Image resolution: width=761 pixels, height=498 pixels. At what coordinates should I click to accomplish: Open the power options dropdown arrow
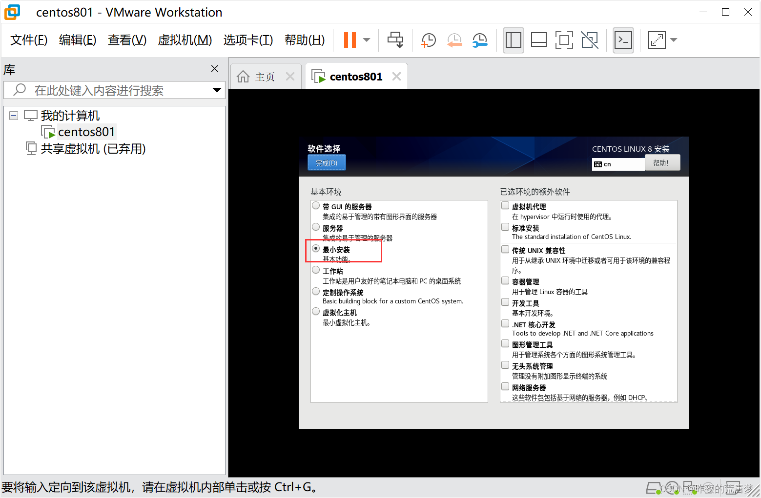[x=367, y=40]
